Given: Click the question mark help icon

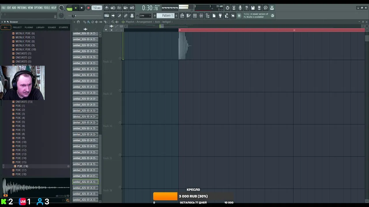Looking at the screenshot, I should click(x=246, y=8).
